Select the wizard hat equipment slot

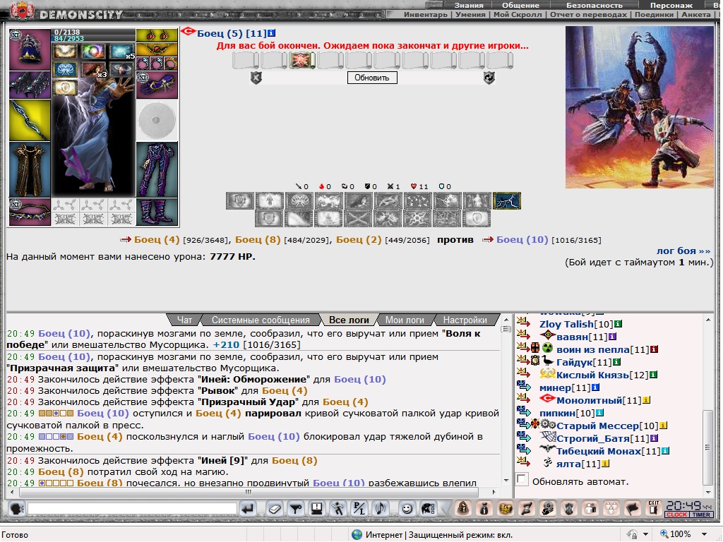click(x=30, y=49)
